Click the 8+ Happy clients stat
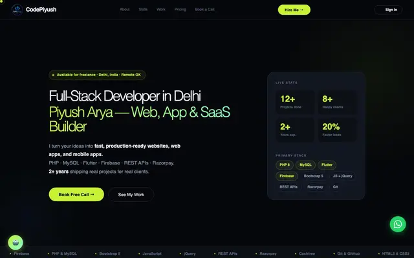This screenshot has height=258, width=414. 337,102
